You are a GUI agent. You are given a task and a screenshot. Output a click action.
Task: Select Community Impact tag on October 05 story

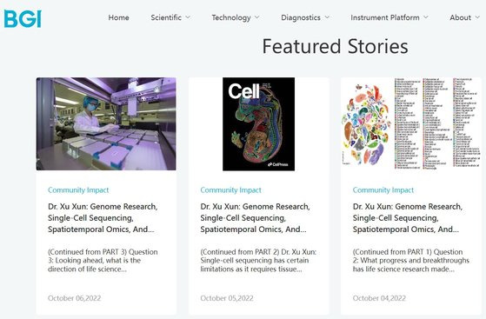231,190
